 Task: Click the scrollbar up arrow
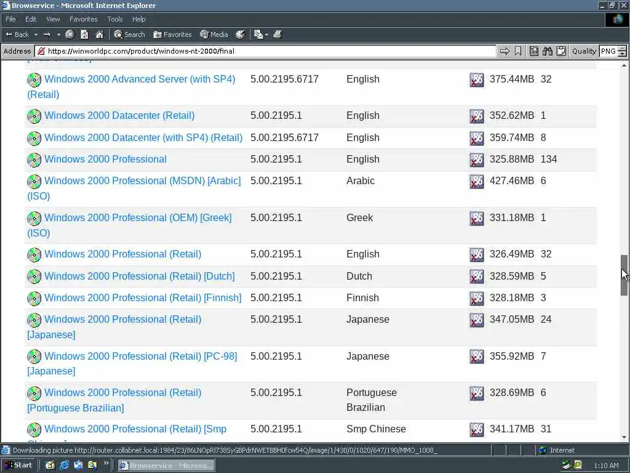point(624,65)
